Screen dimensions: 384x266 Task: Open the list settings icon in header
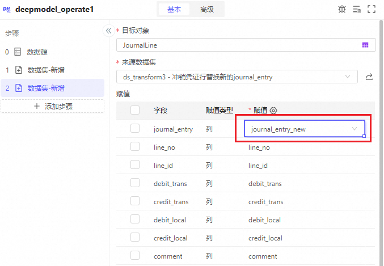click(357, 9)
